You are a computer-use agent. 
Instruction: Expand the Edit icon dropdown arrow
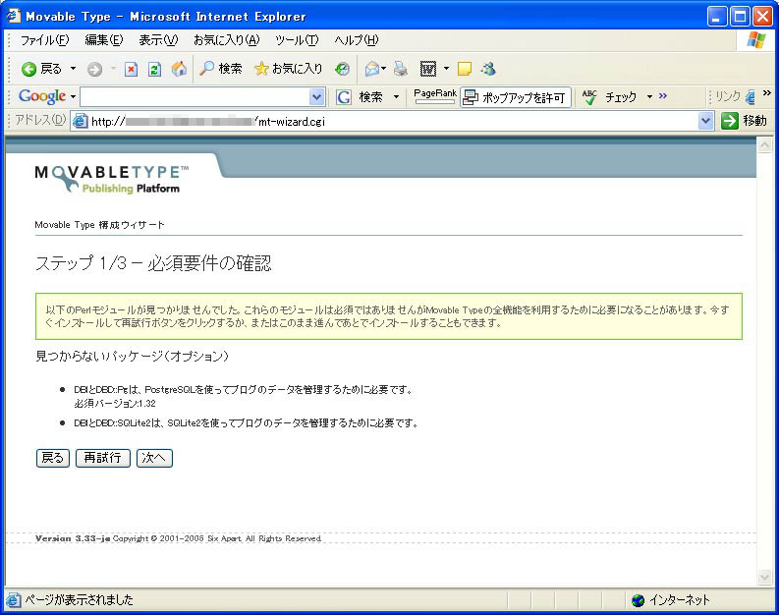tap(446, 69)
